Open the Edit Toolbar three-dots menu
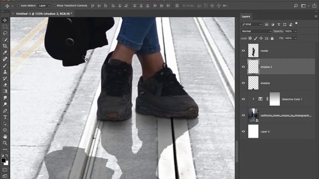 [5, 149]
